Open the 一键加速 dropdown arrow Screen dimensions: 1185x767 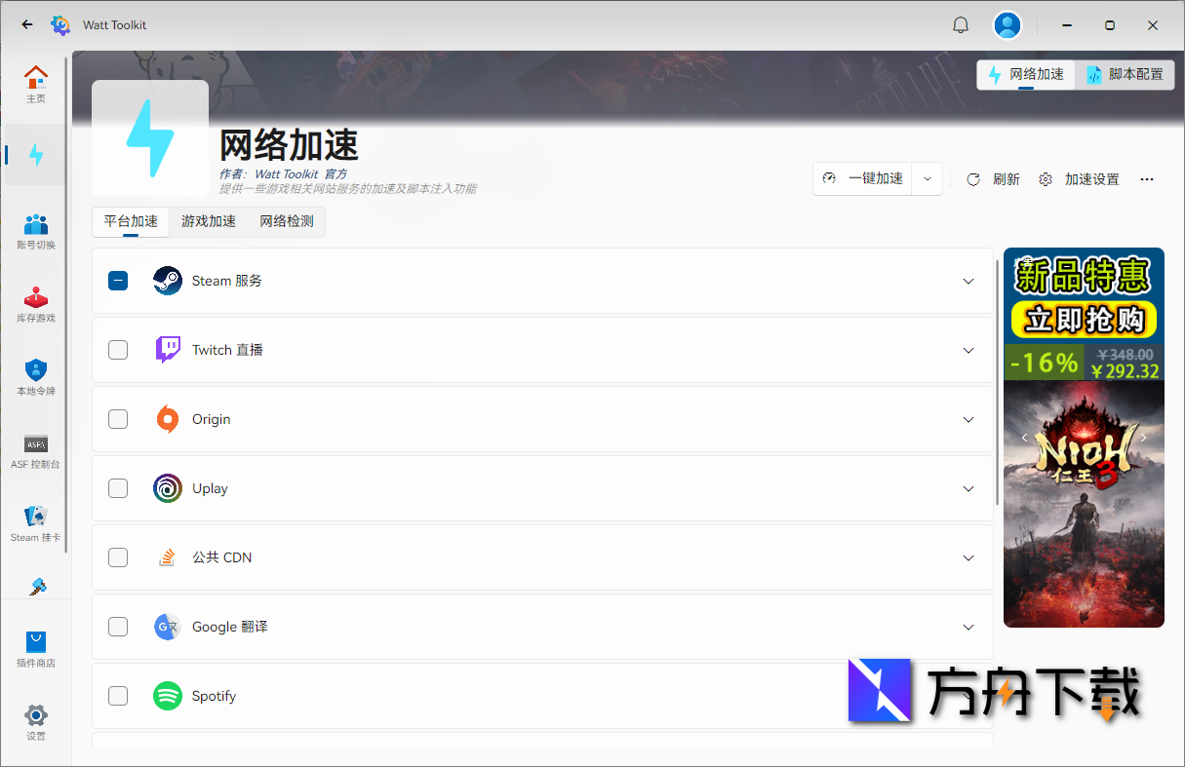coord(927,178)
